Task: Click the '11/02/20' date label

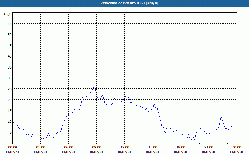Action: pos(236,152)
